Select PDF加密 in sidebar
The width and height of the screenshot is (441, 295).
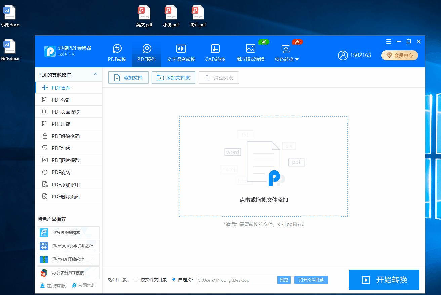pos(69,148)
